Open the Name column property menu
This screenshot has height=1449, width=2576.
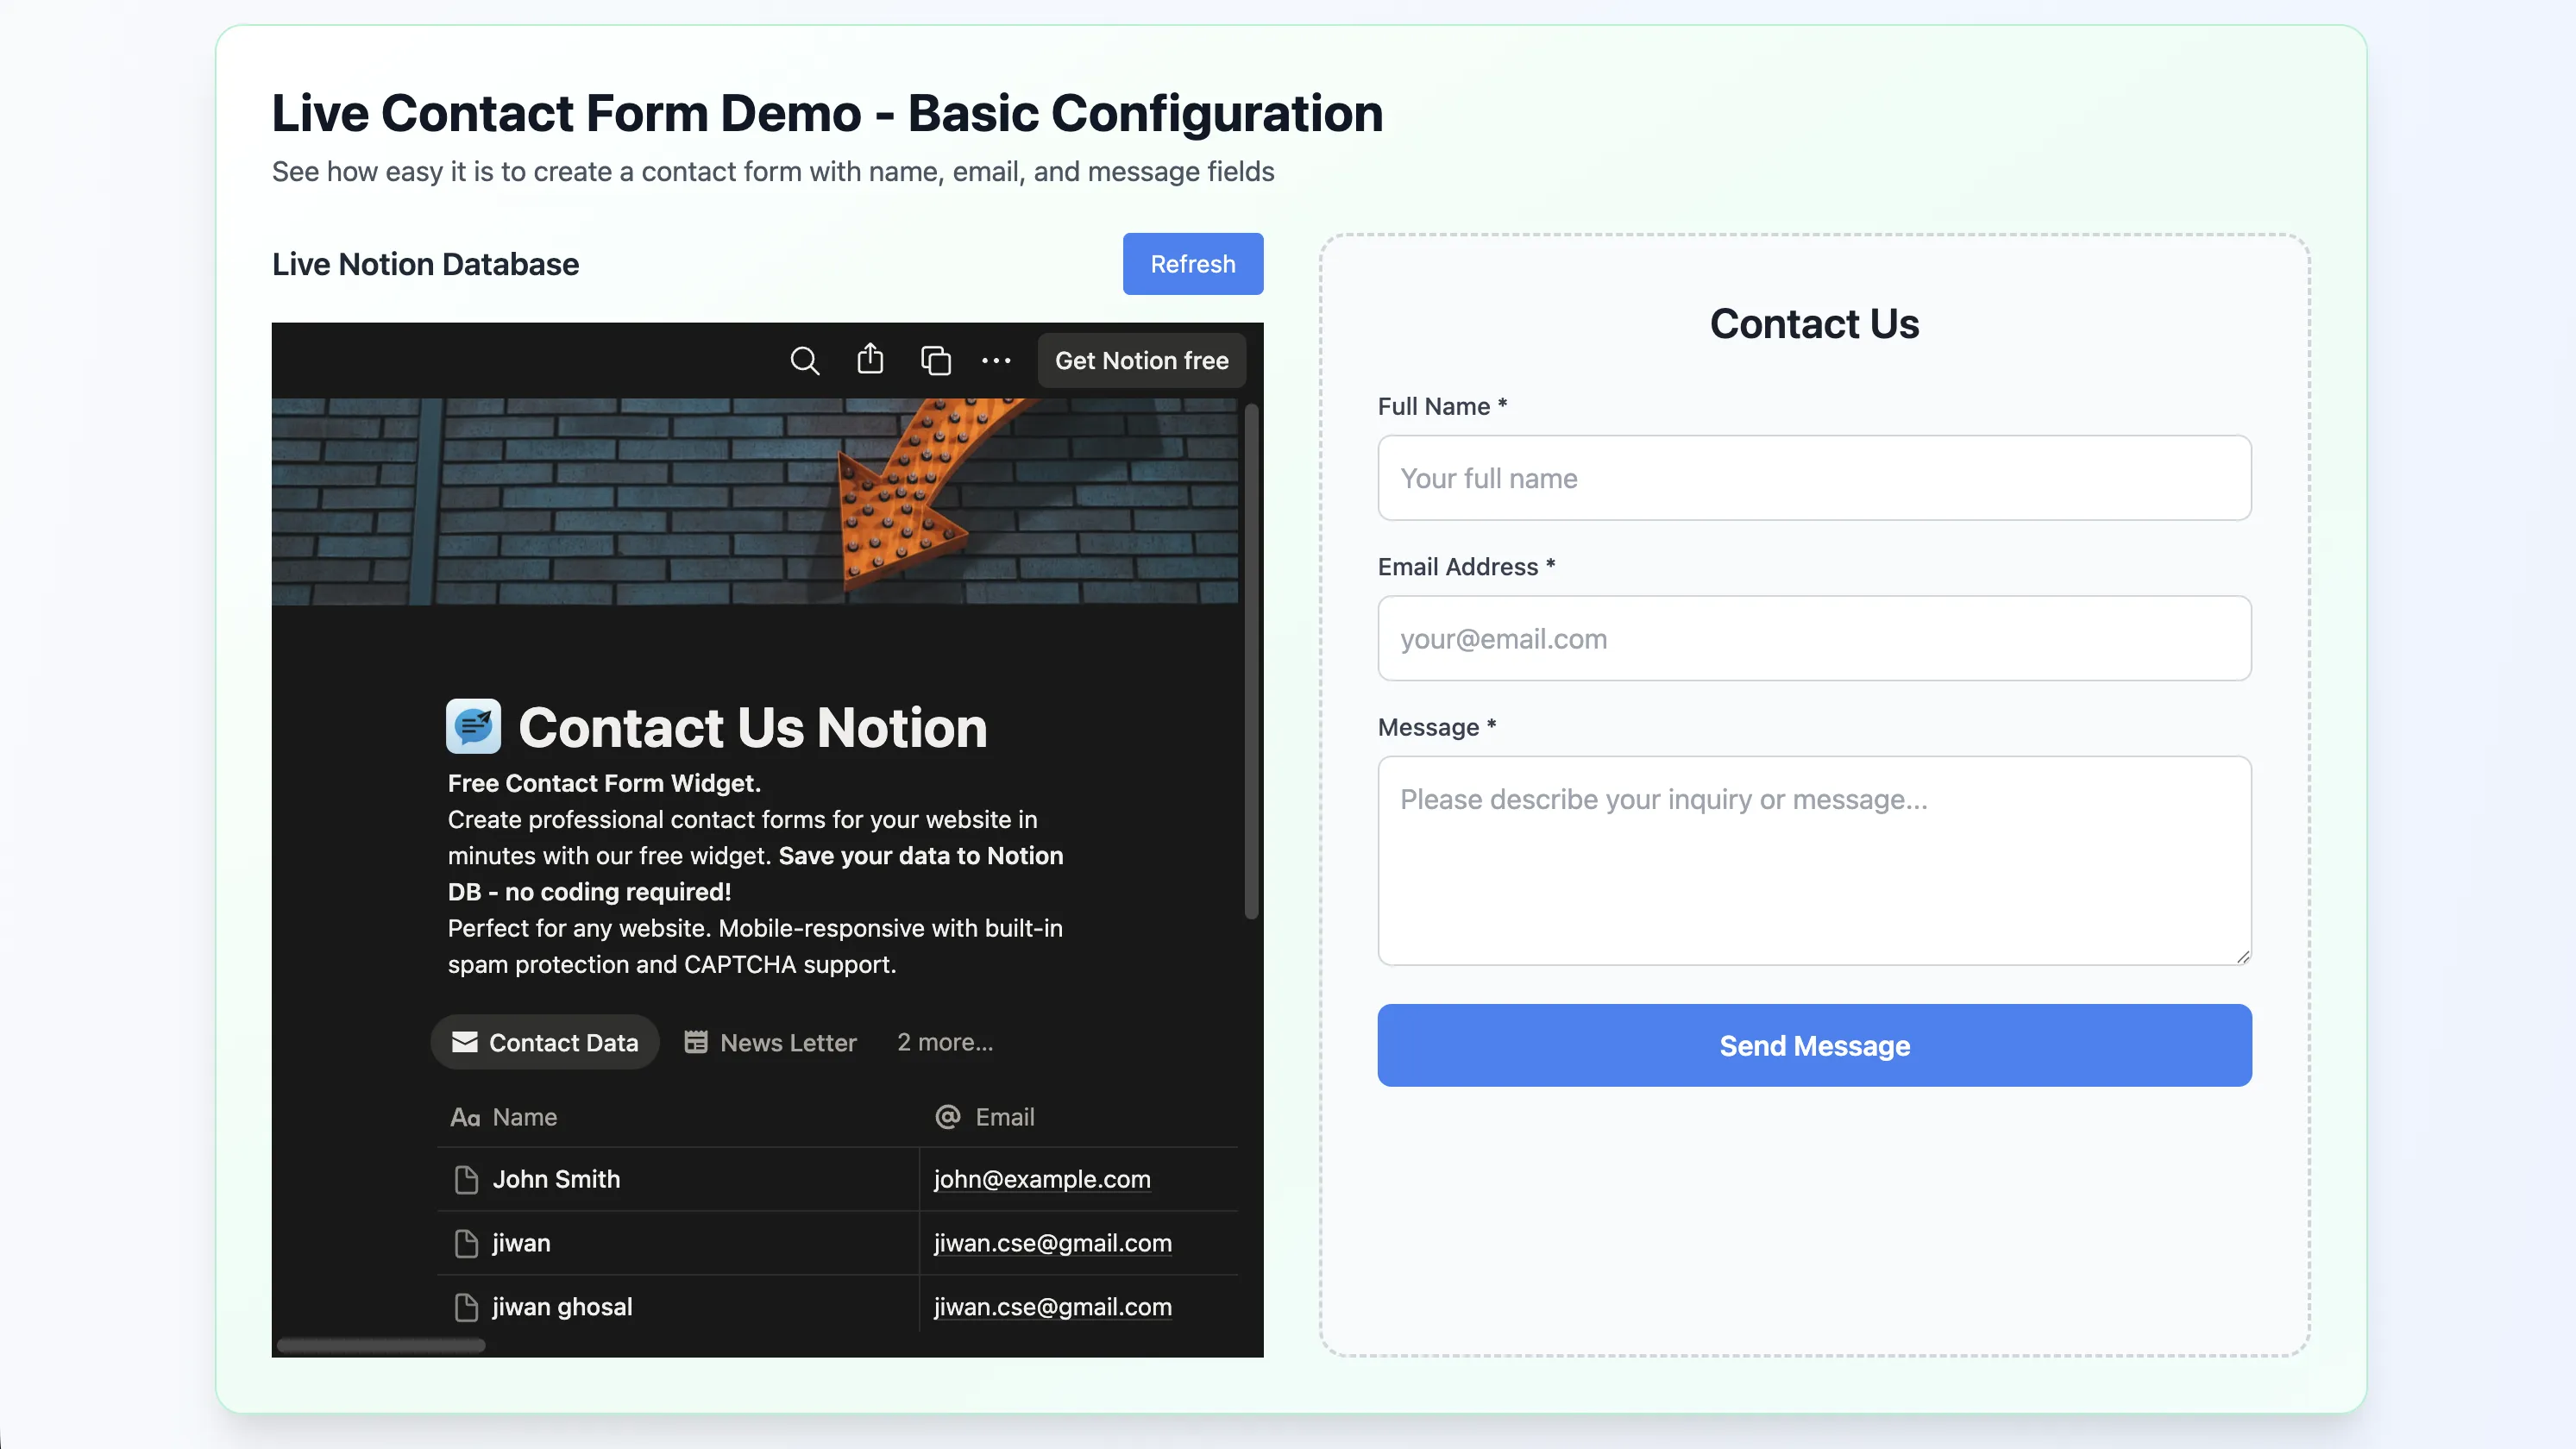[524, 1117]
